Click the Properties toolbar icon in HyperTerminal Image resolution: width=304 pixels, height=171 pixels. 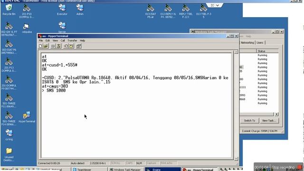tap(78, 46)
